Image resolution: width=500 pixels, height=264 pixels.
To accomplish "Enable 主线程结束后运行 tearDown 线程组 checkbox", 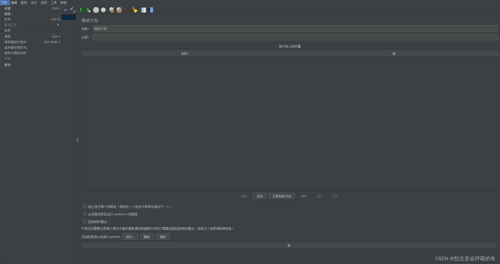I will tap(85, 214).
